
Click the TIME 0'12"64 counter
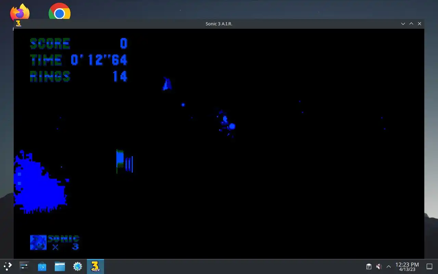click(x=79, y=60)
